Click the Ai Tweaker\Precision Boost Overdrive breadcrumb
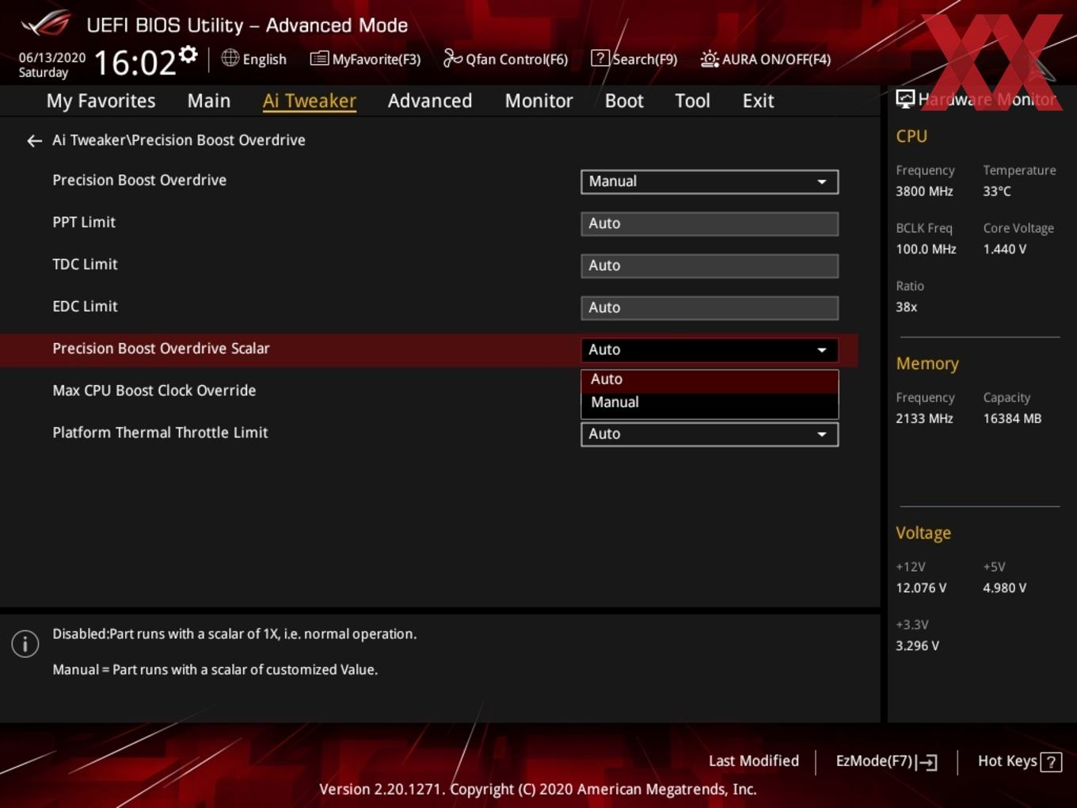This screenshot has height=808, width=1077. 178,140
